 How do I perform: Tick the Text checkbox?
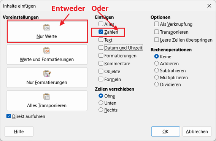(101, 40)
